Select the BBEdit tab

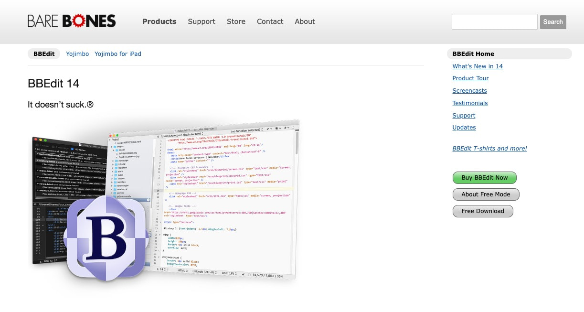tap(43, 54)
